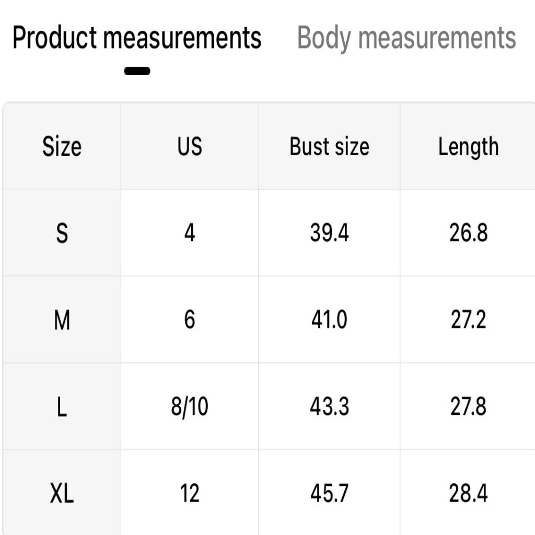Click bust size 39.4 value
Screen dimensions: 535x535
(329, 233)
